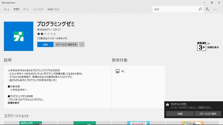Open the third screenshot thumbnail with light-blue header
Viewport: 223px width, 125px height.
[x=139, y=123]
